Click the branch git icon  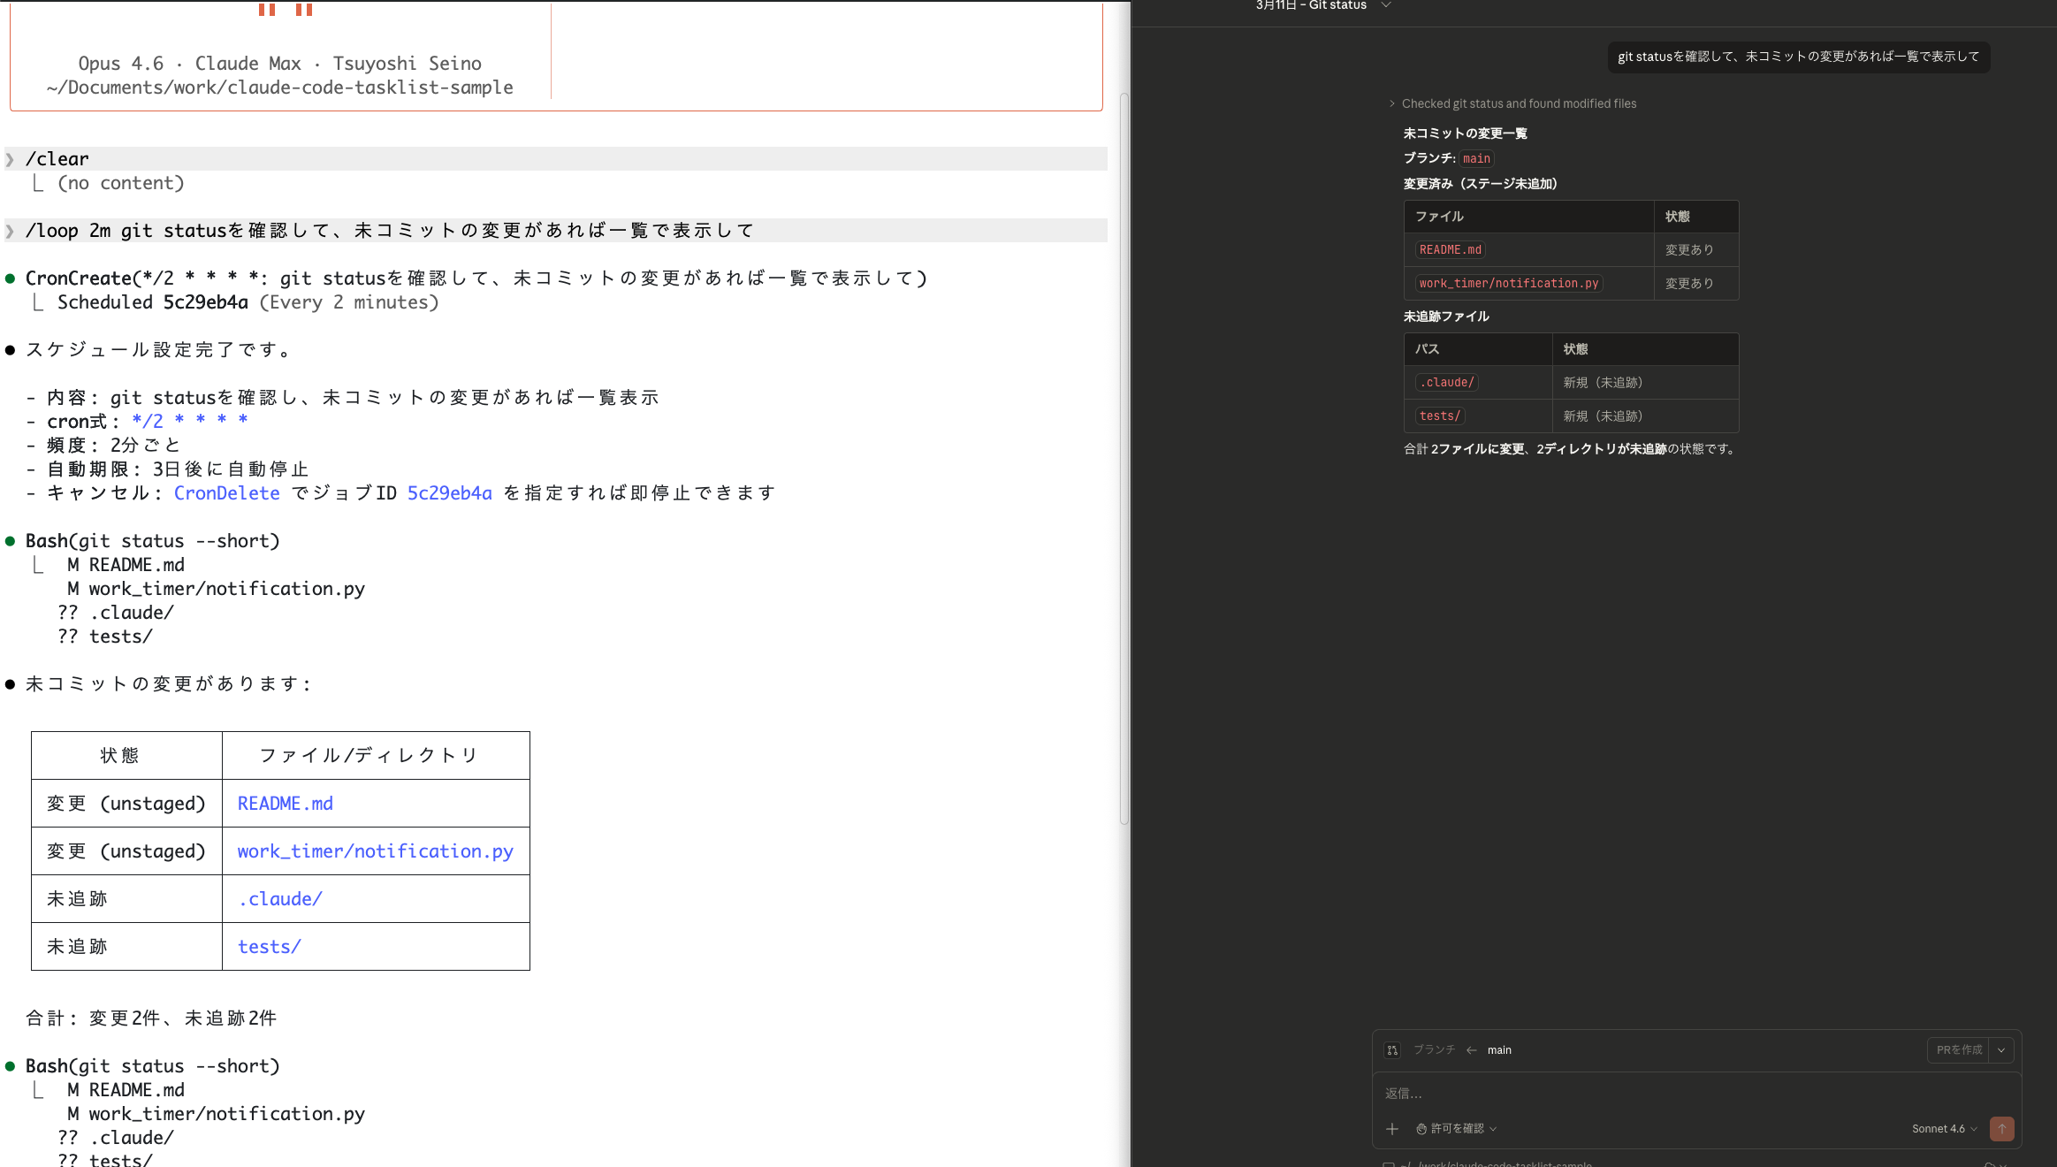click(x=1392, y=1050)
